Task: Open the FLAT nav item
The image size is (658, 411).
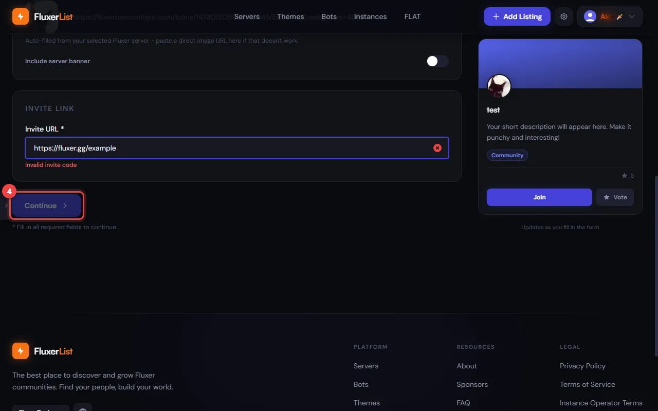Action: point(412,16)
